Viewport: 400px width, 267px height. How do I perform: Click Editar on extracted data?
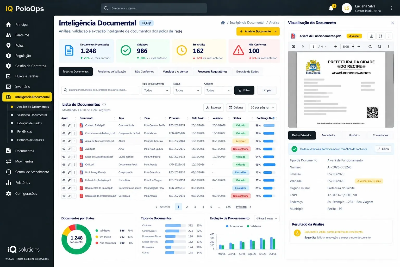[x=383, y=149]
